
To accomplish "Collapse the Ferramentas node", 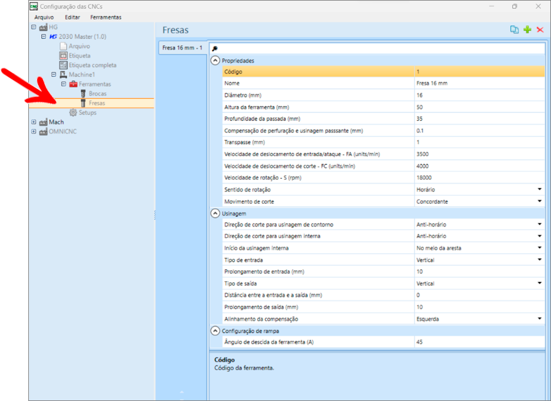I will pos(63,84).
